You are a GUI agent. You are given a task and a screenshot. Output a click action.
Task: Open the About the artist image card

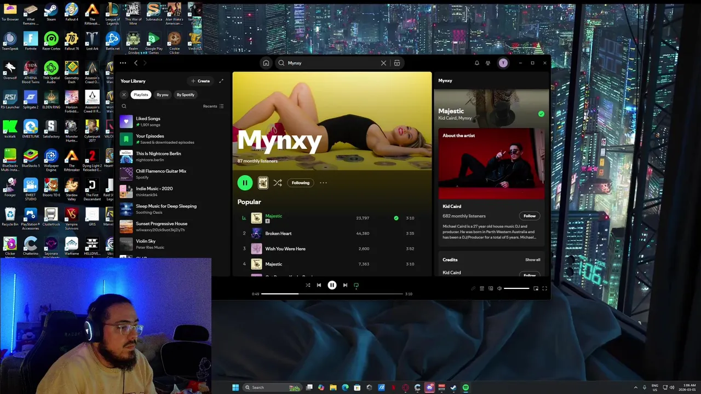[x=492, y=163]
